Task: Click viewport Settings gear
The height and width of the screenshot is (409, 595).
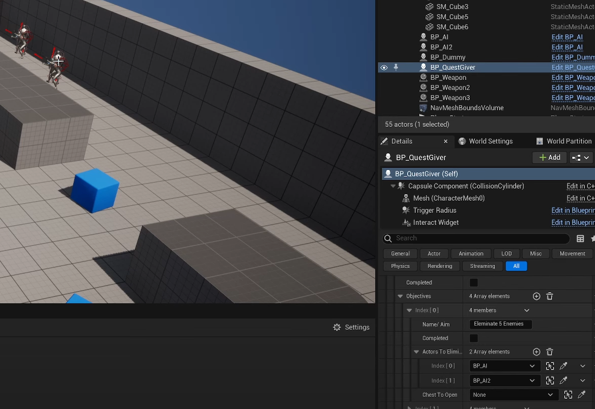Action: coord(351,327)
